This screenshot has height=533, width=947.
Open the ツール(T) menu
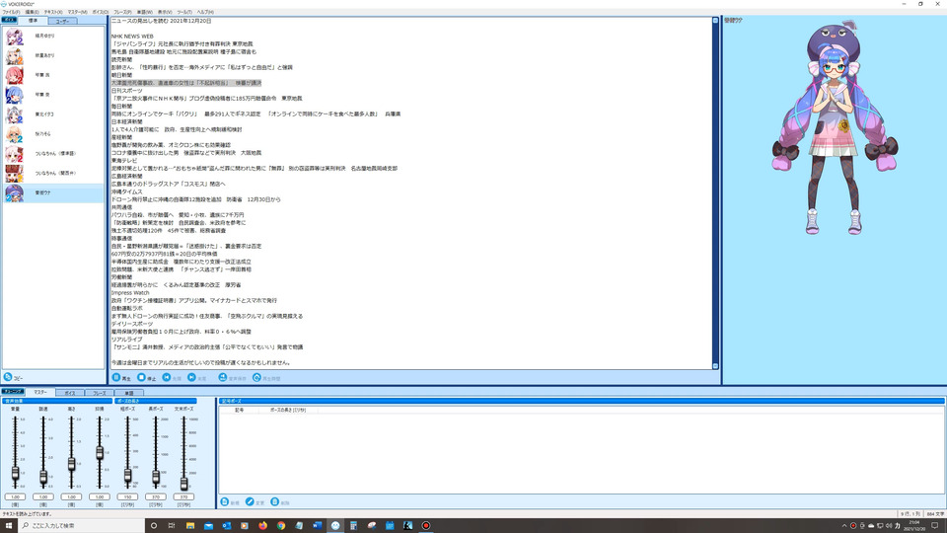[x=184, y=12]
